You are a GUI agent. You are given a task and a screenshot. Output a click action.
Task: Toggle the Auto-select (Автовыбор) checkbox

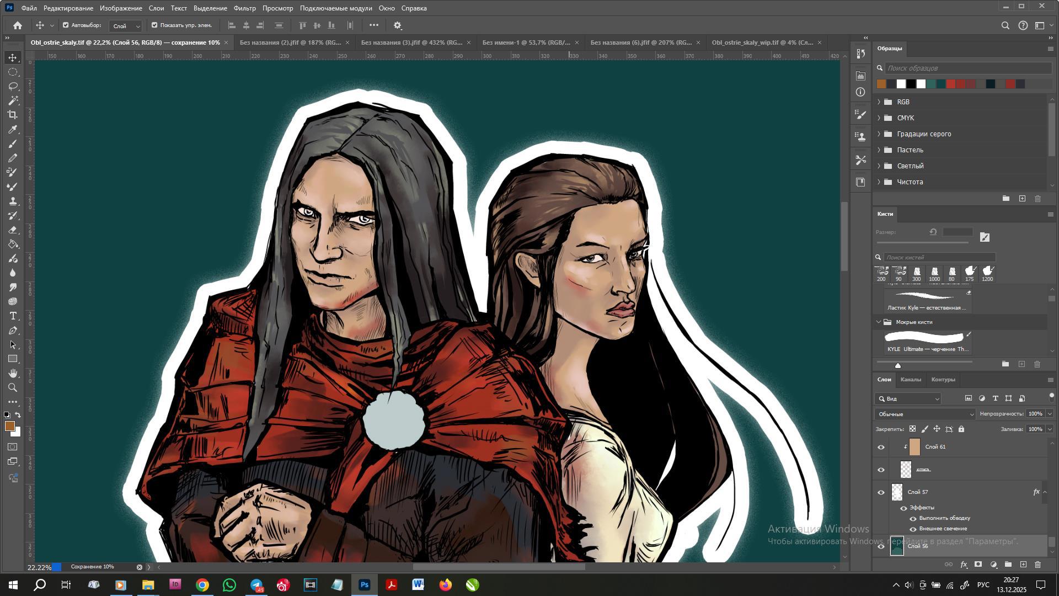66,25
